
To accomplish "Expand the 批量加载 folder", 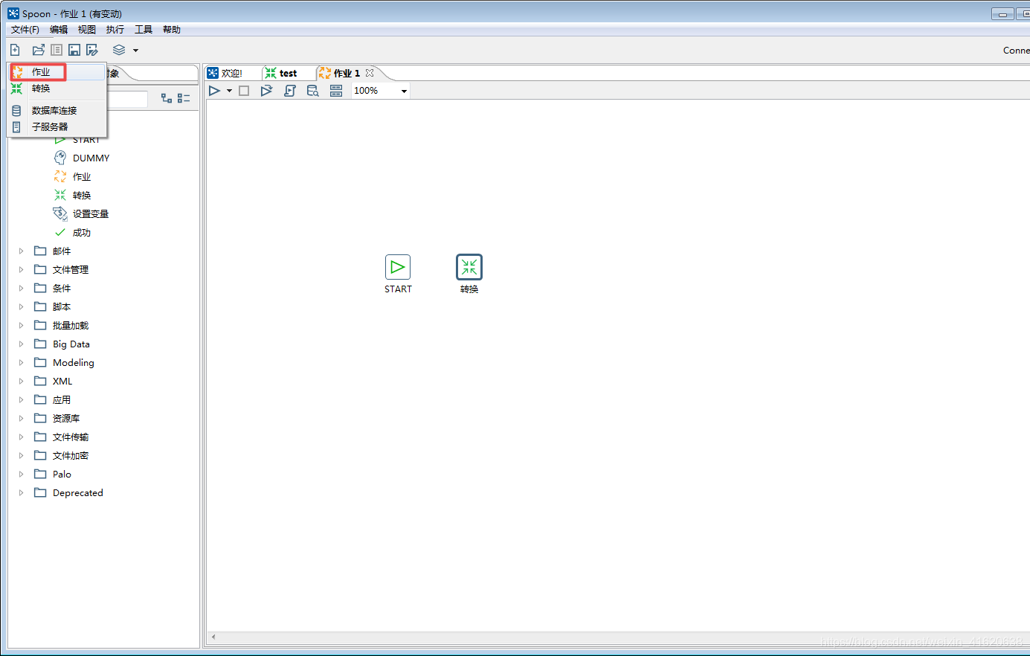I will click(21, 326).
